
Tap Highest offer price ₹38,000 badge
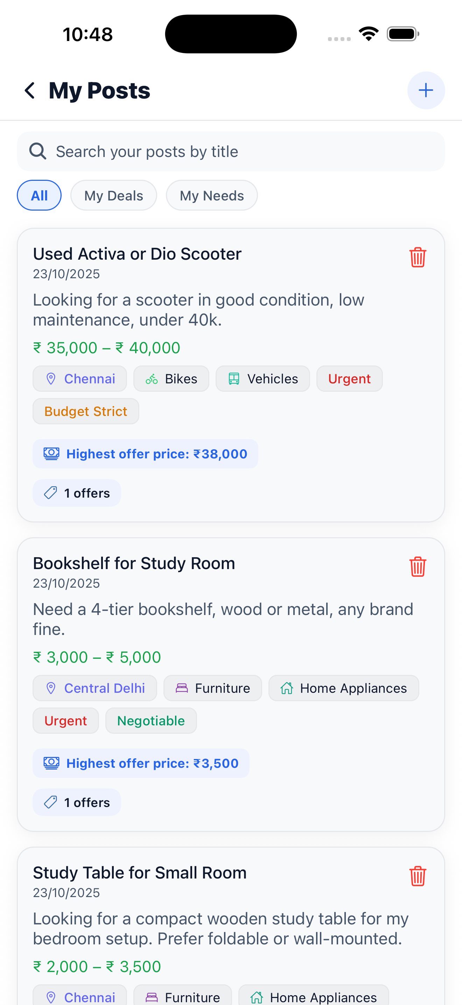coord(145,454)
